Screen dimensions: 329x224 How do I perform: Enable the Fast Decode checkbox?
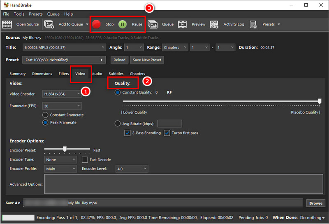pyautogui.click(x=85, y=160)
